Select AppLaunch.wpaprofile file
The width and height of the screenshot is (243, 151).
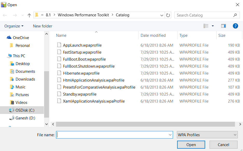pos(82,45)
